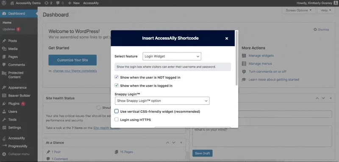This screenshot has width=339, height=162.
Task: Click the Users icon in sidebar
Action: tap(4, 112)
